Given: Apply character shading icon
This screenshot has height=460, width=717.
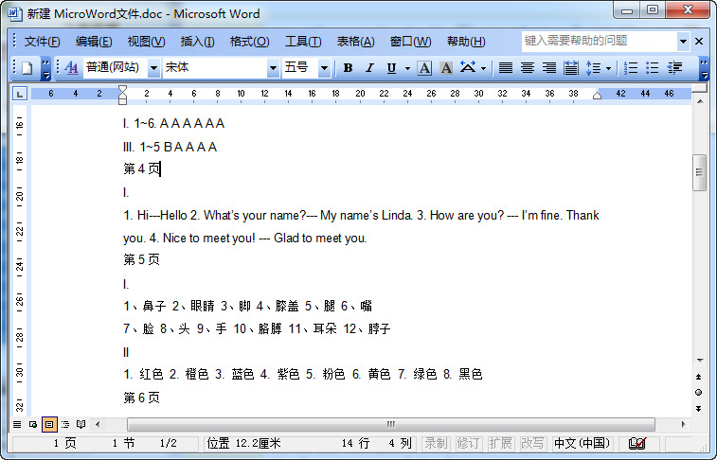Looking at the screenshot, I should coord(446,68).
